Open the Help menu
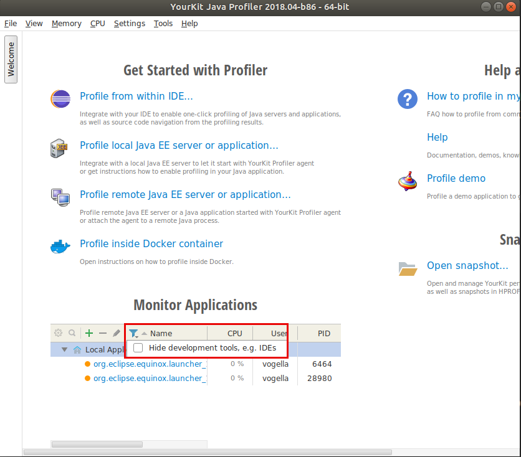Screen dimensions: 521x457 189,24
